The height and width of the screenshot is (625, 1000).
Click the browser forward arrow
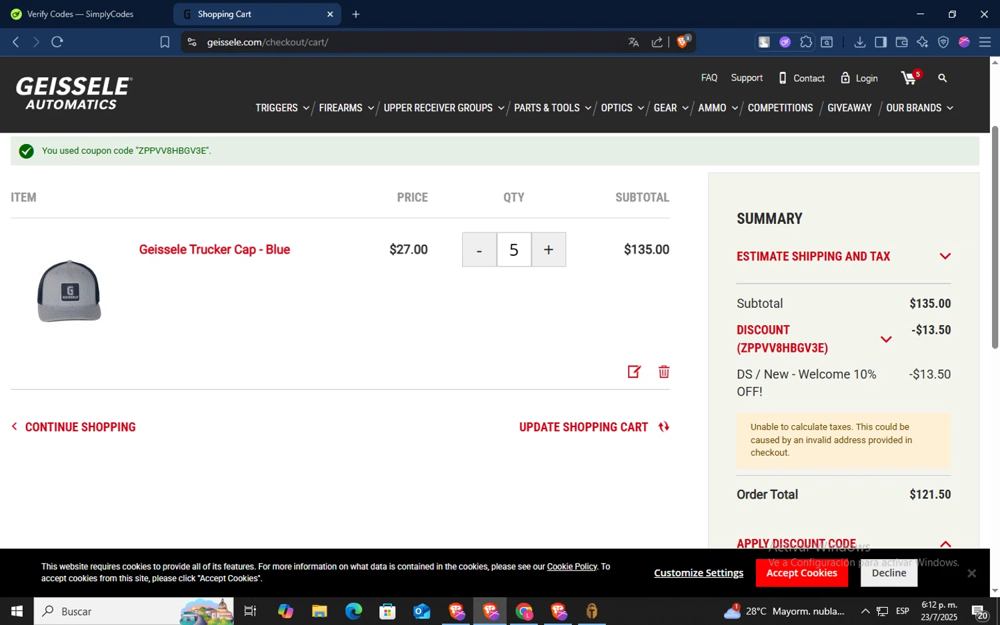pyautogui.click(x=36, y=42)
